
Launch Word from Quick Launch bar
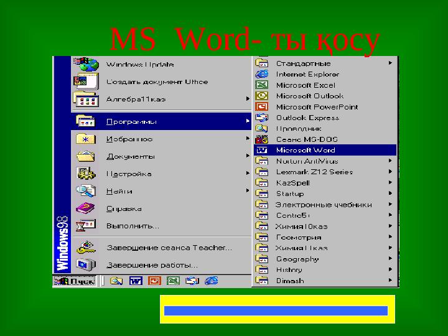click(136, 281)
